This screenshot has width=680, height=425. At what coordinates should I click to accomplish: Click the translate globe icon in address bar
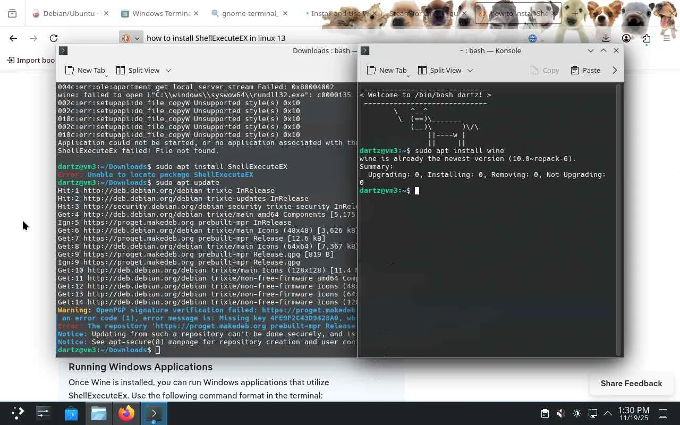pos(532,38)
